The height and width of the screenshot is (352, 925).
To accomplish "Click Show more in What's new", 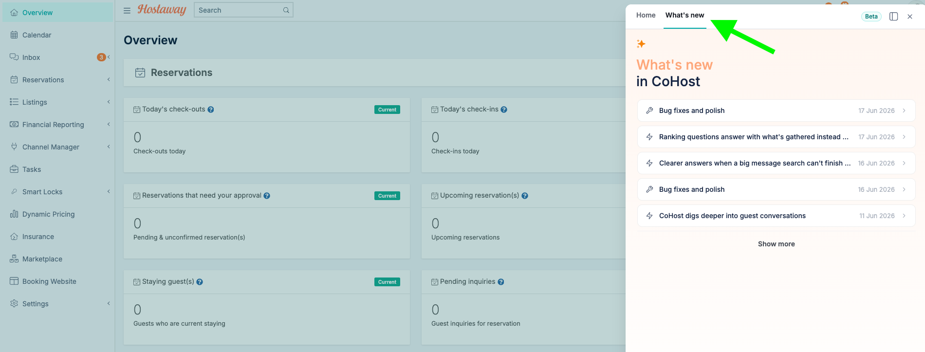I will tap(777, 244).
